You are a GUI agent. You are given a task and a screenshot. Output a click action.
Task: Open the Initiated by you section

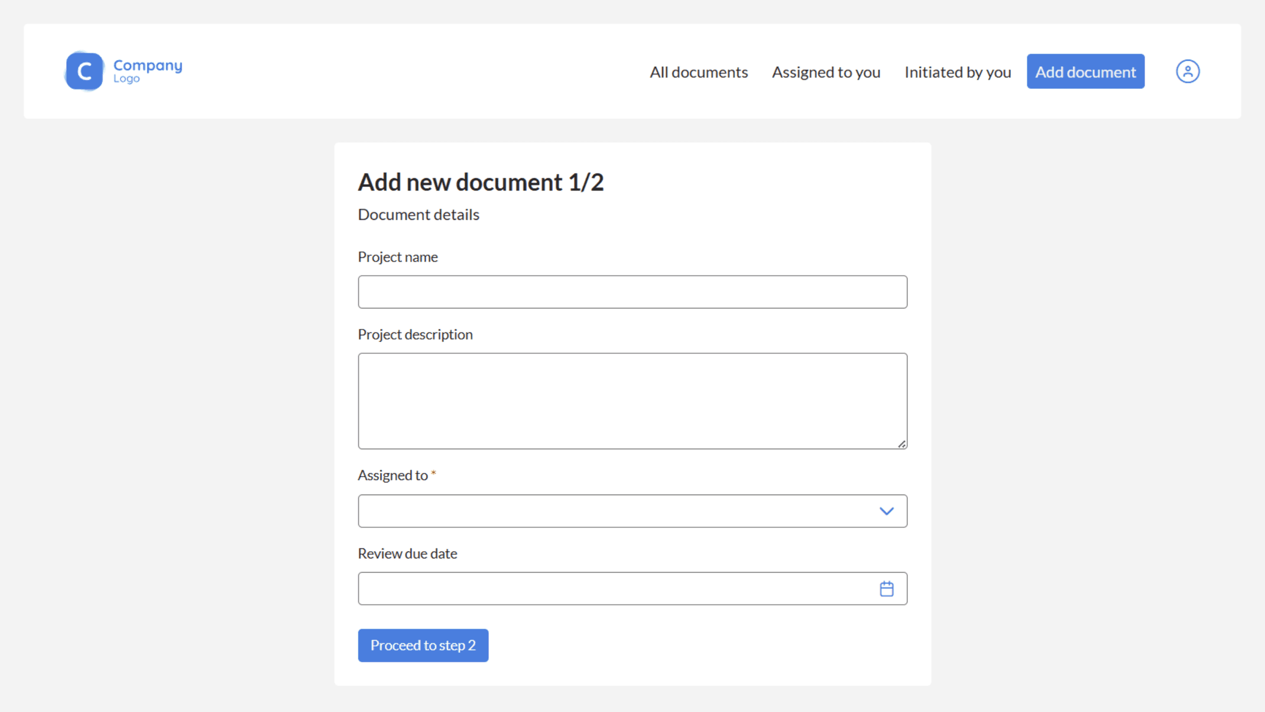(x=957, y=72)
